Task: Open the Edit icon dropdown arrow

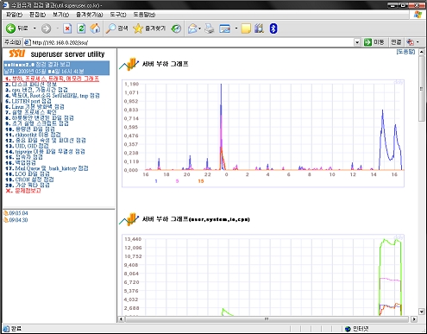Action: click(x=236, y=28)
